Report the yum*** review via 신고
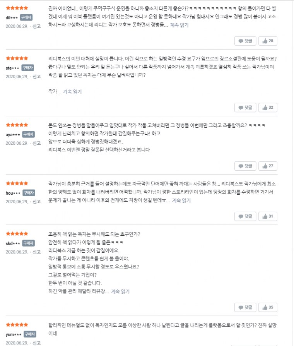Viewport: 294px width, 346px height. click(37, 343)
